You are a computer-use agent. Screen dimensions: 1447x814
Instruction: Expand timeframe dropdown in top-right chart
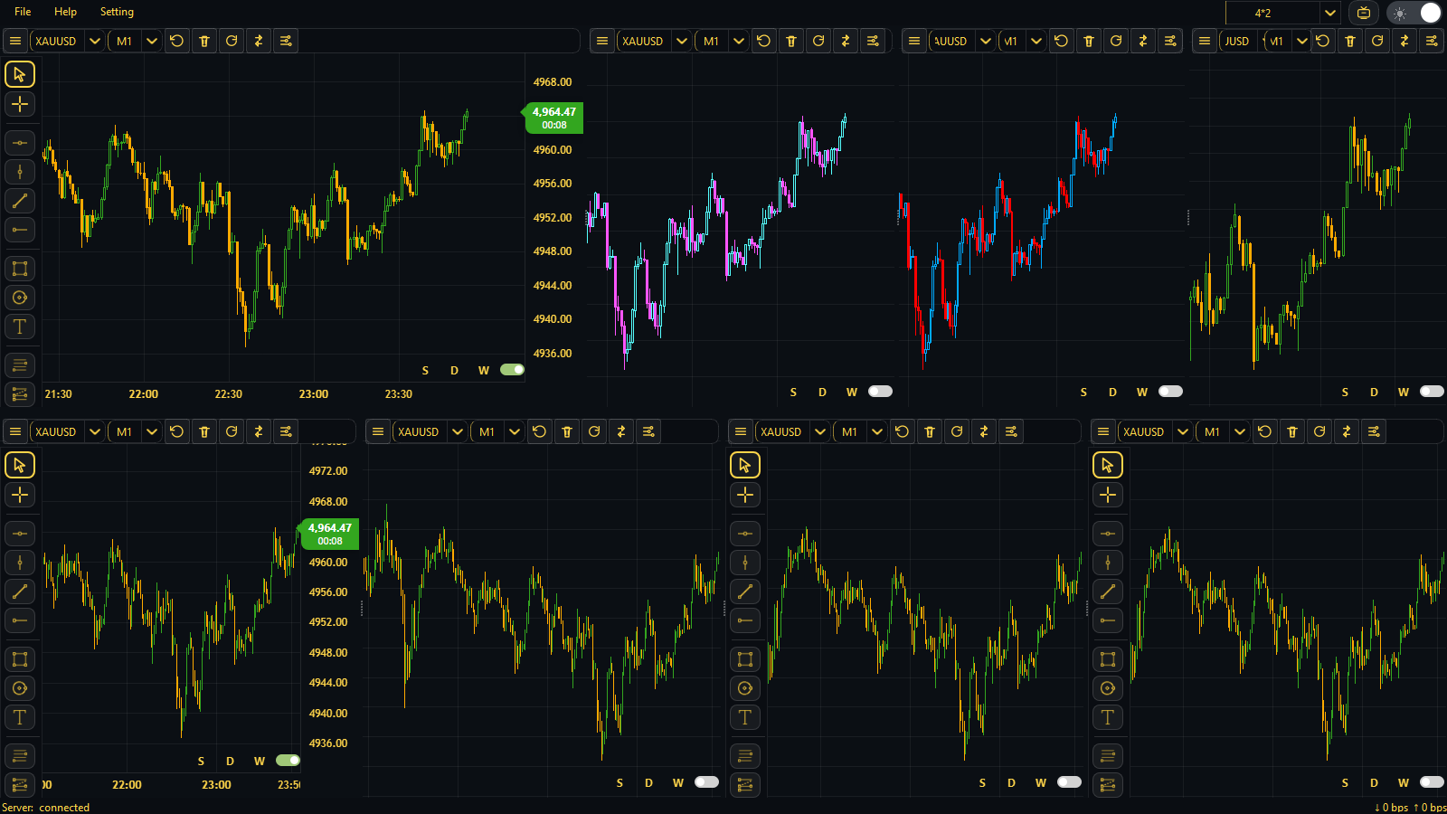tap(1301, 41)
